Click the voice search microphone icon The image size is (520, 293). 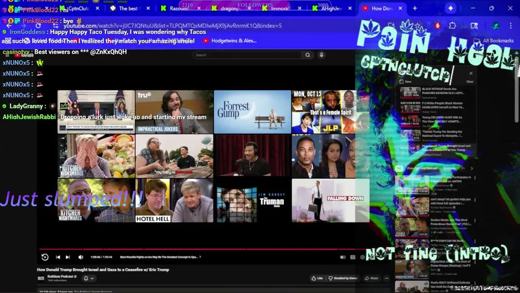(x=321, y=55)
